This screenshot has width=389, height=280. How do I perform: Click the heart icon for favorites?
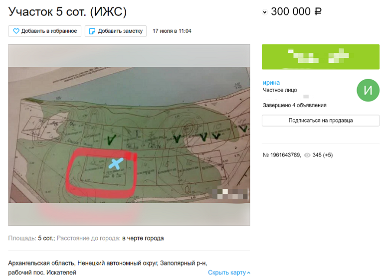[16, 31]
